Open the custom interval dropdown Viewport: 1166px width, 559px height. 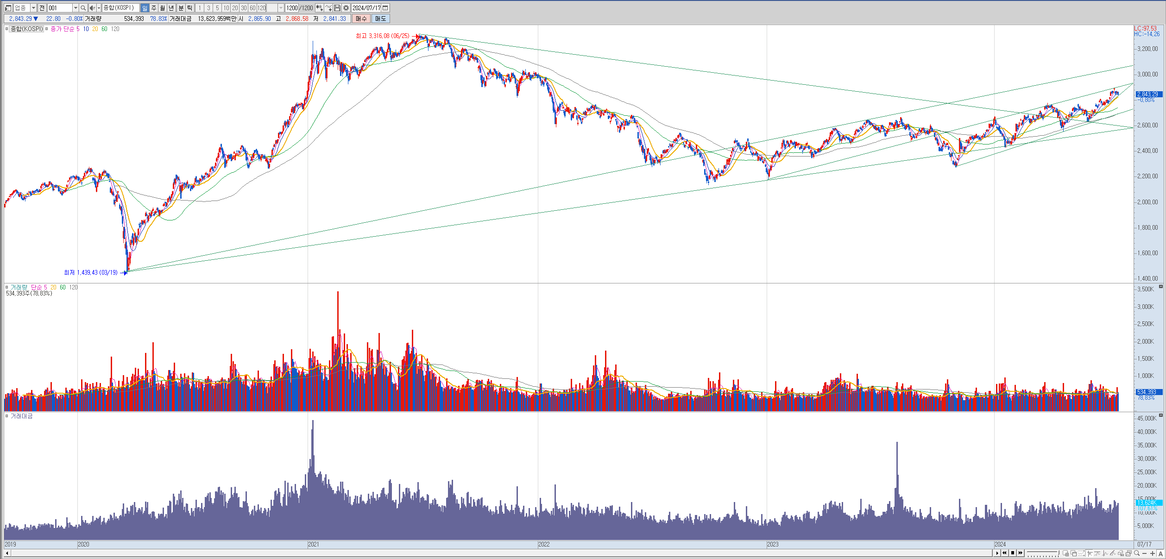click(x=281, y=8)
